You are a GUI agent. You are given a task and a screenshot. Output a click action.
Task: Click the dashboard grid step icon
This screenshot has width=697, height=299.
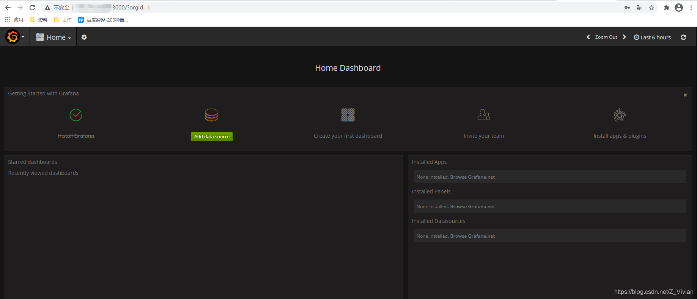point(348,115)
